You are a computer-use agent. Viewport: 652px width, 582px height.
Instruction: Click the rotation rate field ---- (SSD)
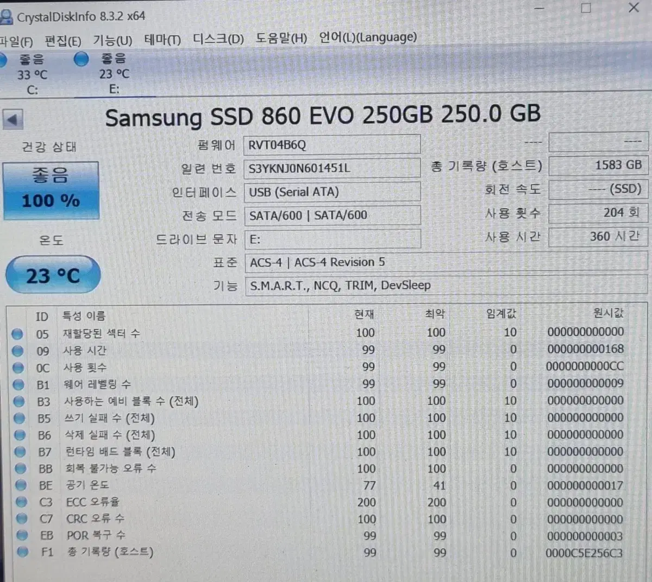click(x=598, y=189)
